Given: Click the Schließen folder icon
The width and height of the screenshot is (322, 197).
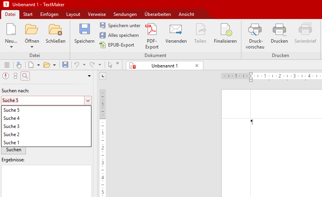Looking at the screenshot, I should 55,29.
